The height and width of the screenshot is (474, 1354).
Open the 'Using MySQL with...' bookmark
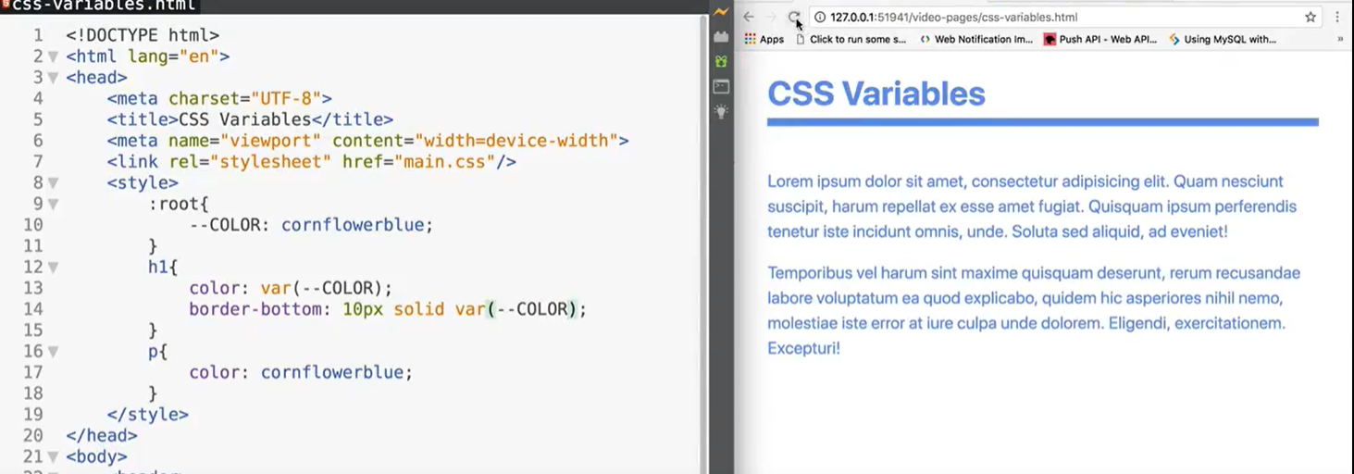tap(1223, 39)
